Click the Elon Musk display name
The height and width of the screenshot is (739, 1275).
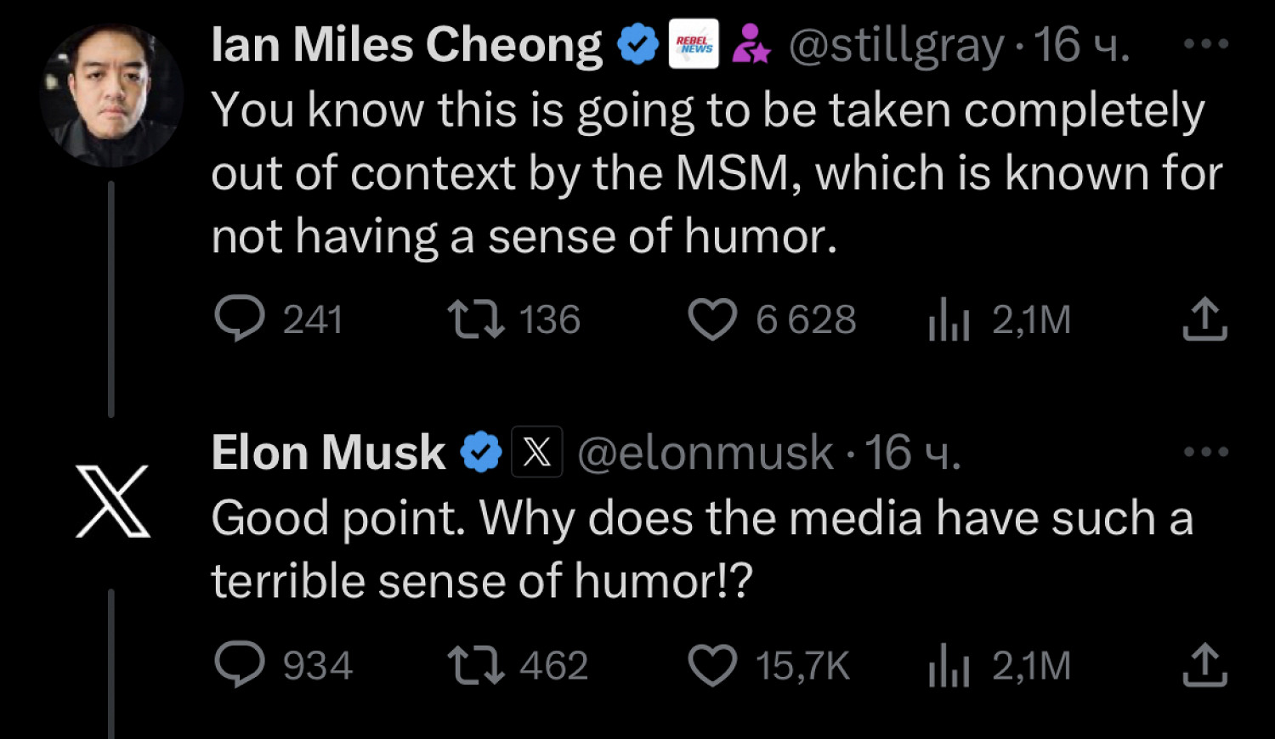(328, 452)
